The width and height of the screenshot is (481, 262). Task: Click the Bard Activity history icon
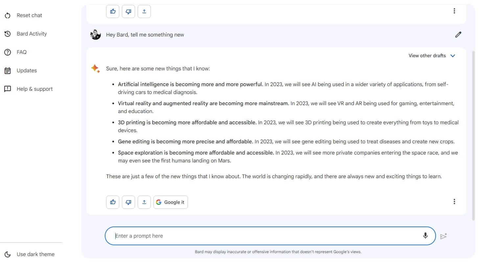click(8, 34)
